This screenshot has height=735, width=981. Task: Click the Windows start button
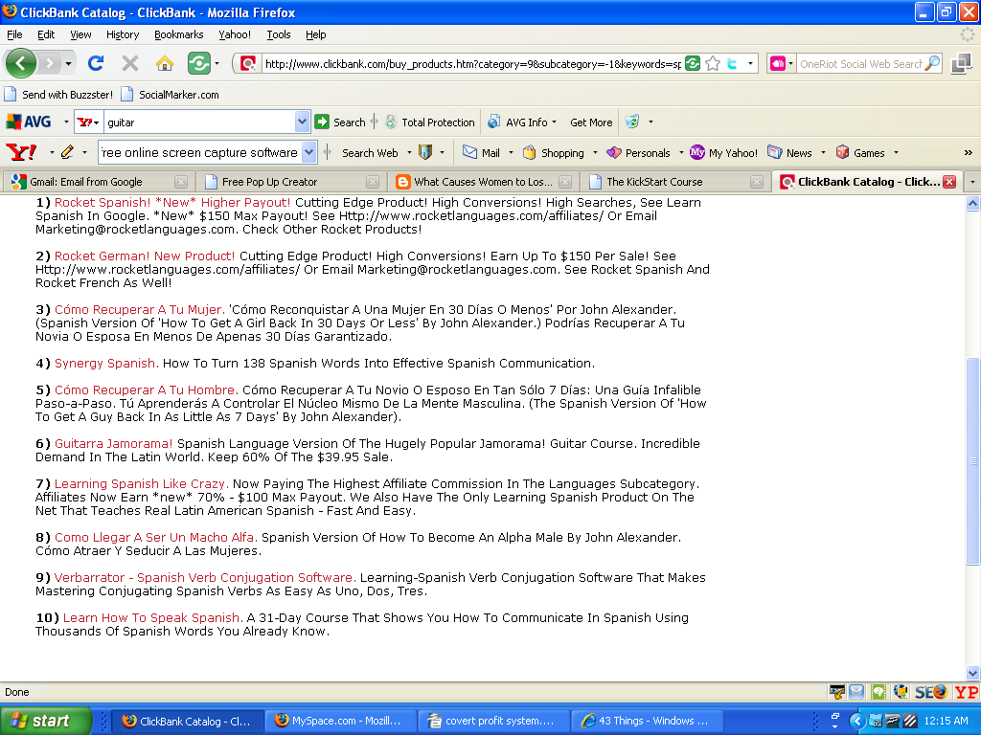[x=46, y=722]
